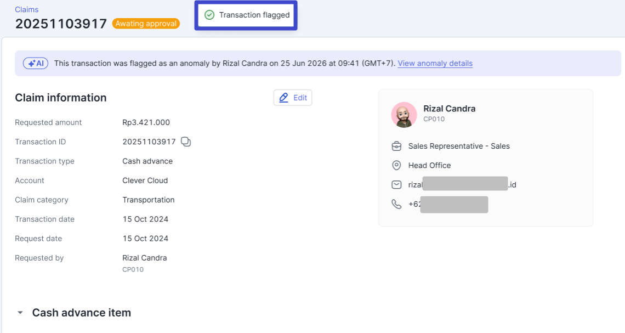Click the Awaiting approval status badge
The width and height of the screenshot is (625, 333).
coord(146,24)
